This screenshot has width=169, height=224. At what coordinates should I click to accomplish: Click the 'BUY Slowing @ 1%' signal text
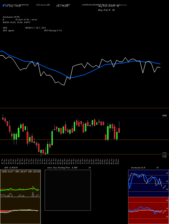click(53, 31)
